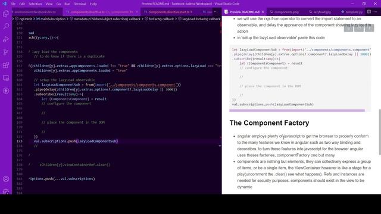Close the Preview README.md tab
381x214 pixels.
click(263, 12)
